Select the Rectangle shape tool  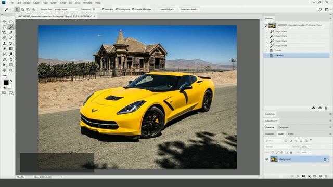11,65
